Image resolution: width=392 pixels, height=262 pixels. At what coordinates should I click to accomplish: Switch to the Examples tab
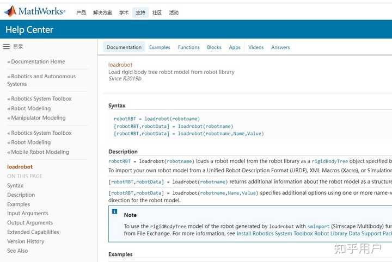[x=160, y=47]
